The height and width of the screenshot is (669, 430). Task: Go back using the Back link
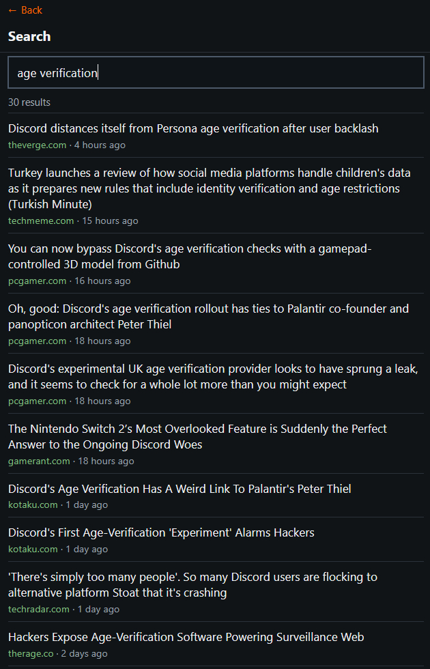25,10
